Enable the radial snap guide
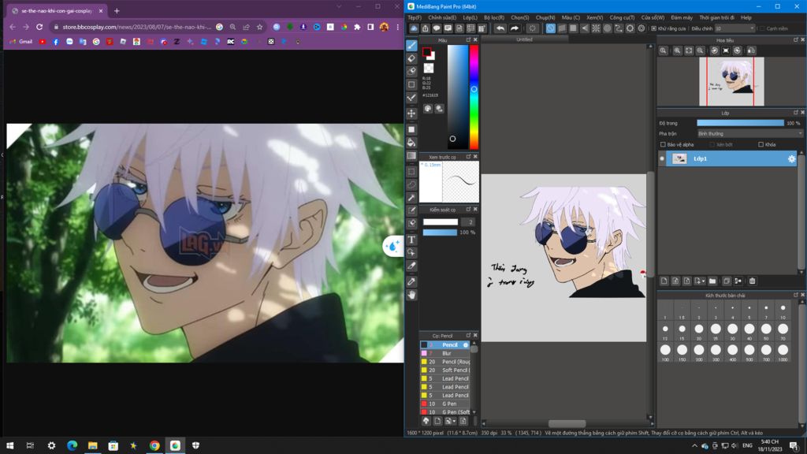This screenshot has width=807, height=454. click(x=596, y=28)
